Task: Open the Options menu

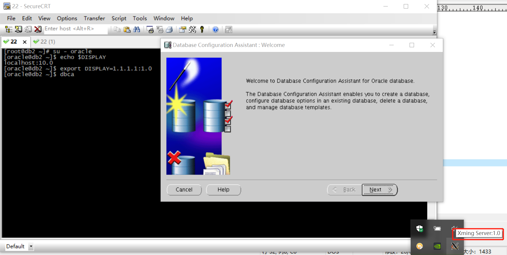Action: (67, 18)
